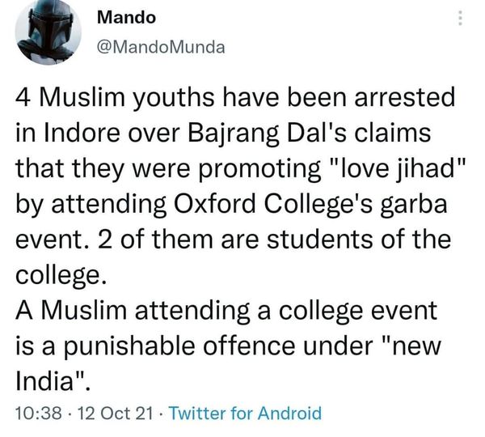The image size is (485, 437).
Task: Click Mando's helmet profile avatar
Action: (48, 33)
